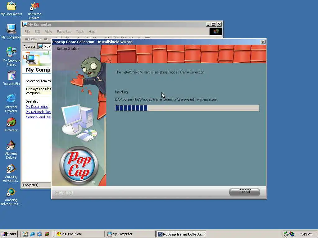The height and width of the screenshot is (238, 318).
Task: Open the Amazing Adventures... globe shortcut
Action: pyautogui.click(x=11, y=197)
